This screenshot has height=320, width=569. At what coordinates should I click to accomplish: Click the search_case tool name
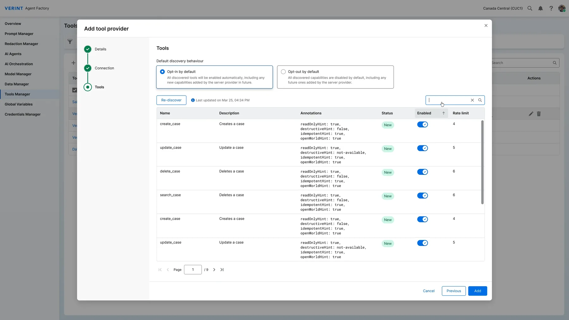[170, 195]
